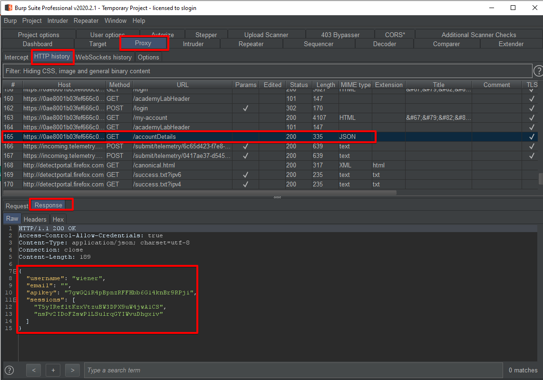Open the Project menu

click(32, 21)
